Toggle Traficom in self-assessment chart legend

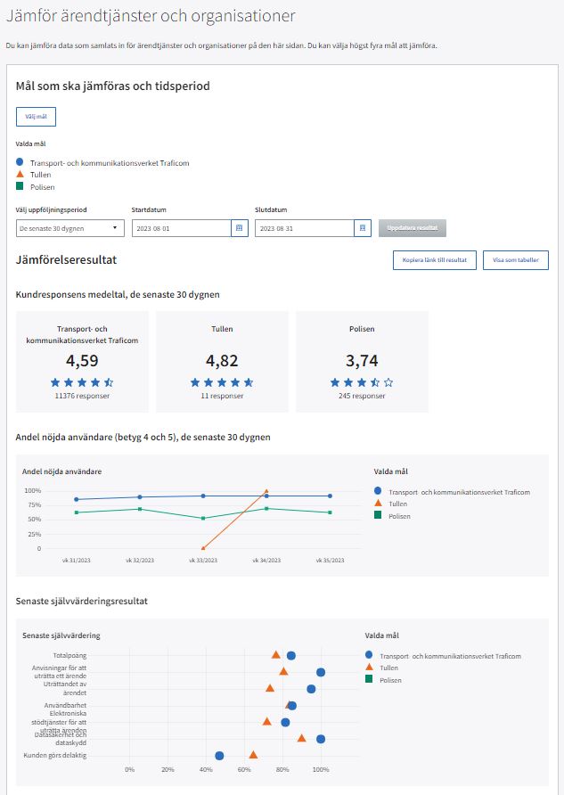point(445,655)
